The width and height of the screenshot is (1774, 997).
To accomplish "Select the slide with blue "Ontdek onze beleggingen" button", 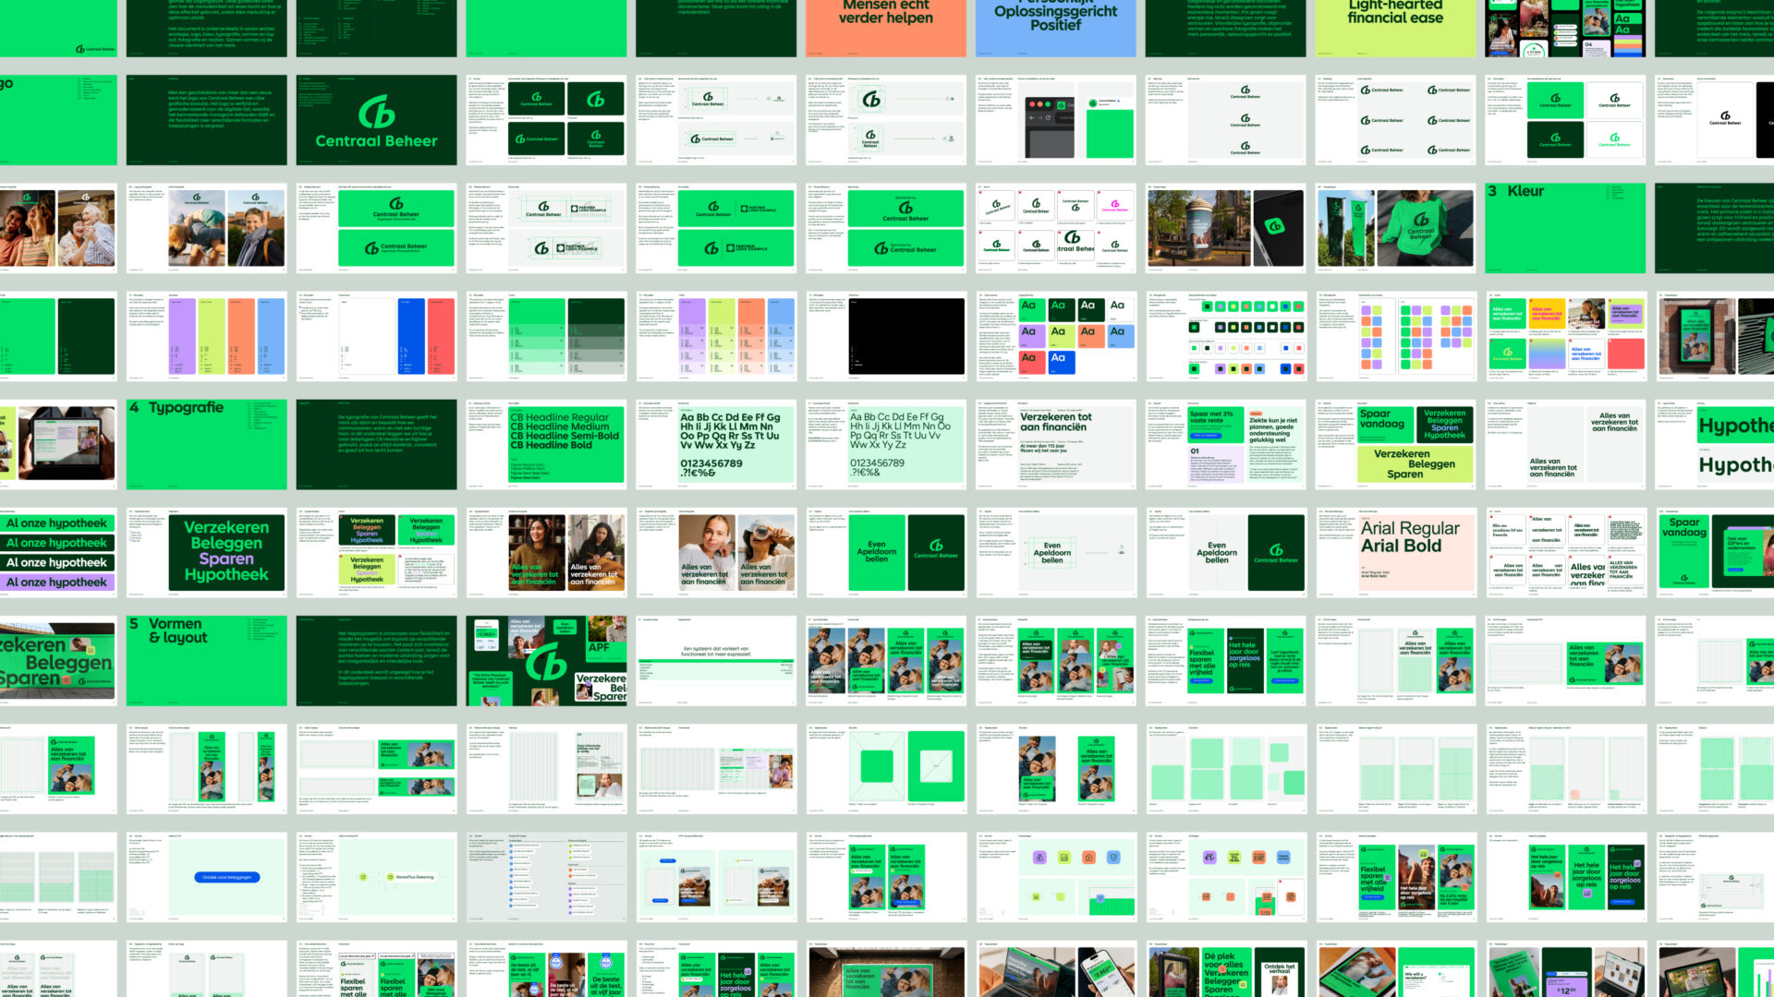I will (206, 877).
